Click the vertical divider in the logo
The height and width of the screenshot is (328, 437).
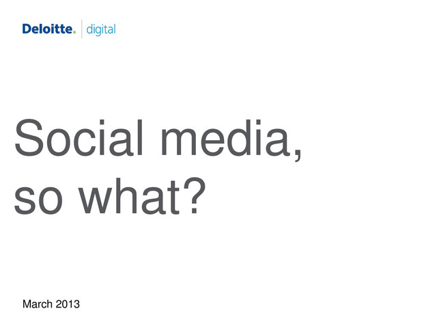[81, 29]
